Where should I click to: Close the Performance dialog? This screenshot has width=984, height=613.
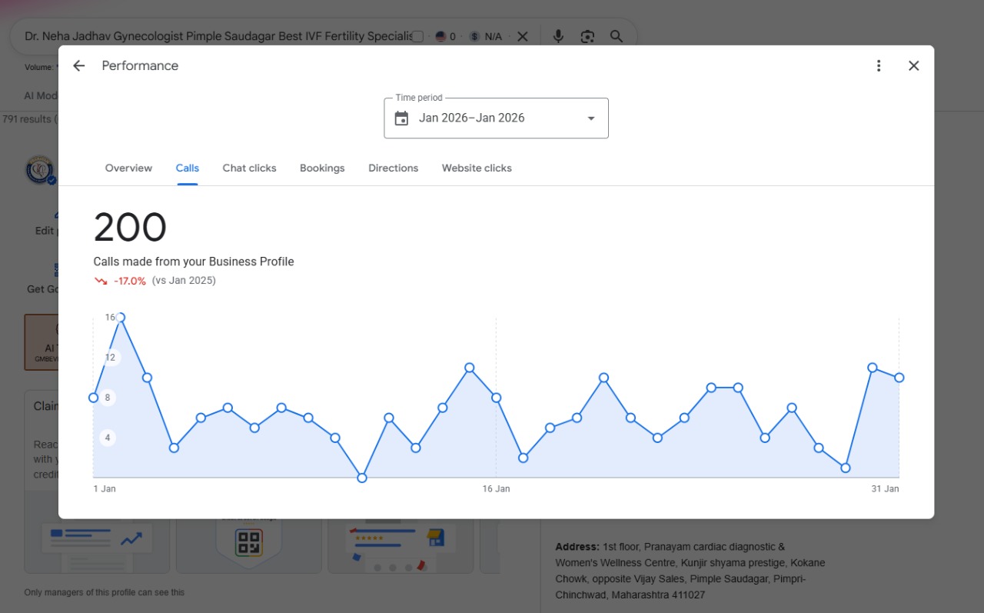click(914, 66)
